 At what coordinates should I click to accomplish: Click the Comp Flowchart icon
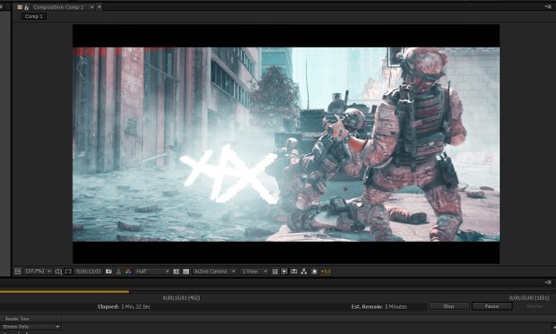(304, 271)
